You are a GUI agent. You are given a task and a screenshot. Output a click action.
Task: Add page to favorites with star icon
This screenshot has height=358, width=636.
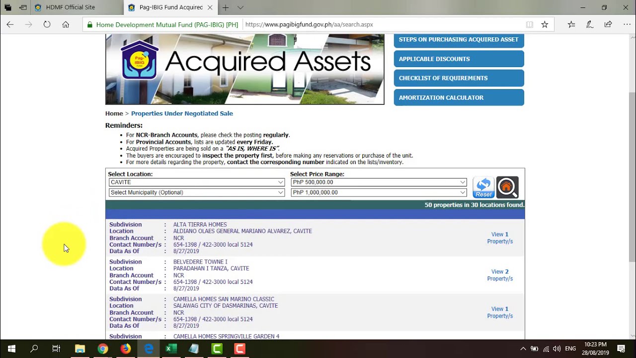pos(545,24)
